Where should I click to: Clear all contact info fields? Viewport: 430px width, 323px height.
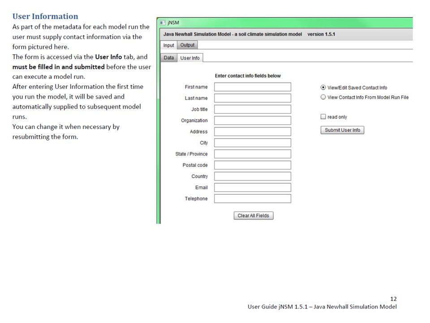pyautogui.click(x=254, y=216)
